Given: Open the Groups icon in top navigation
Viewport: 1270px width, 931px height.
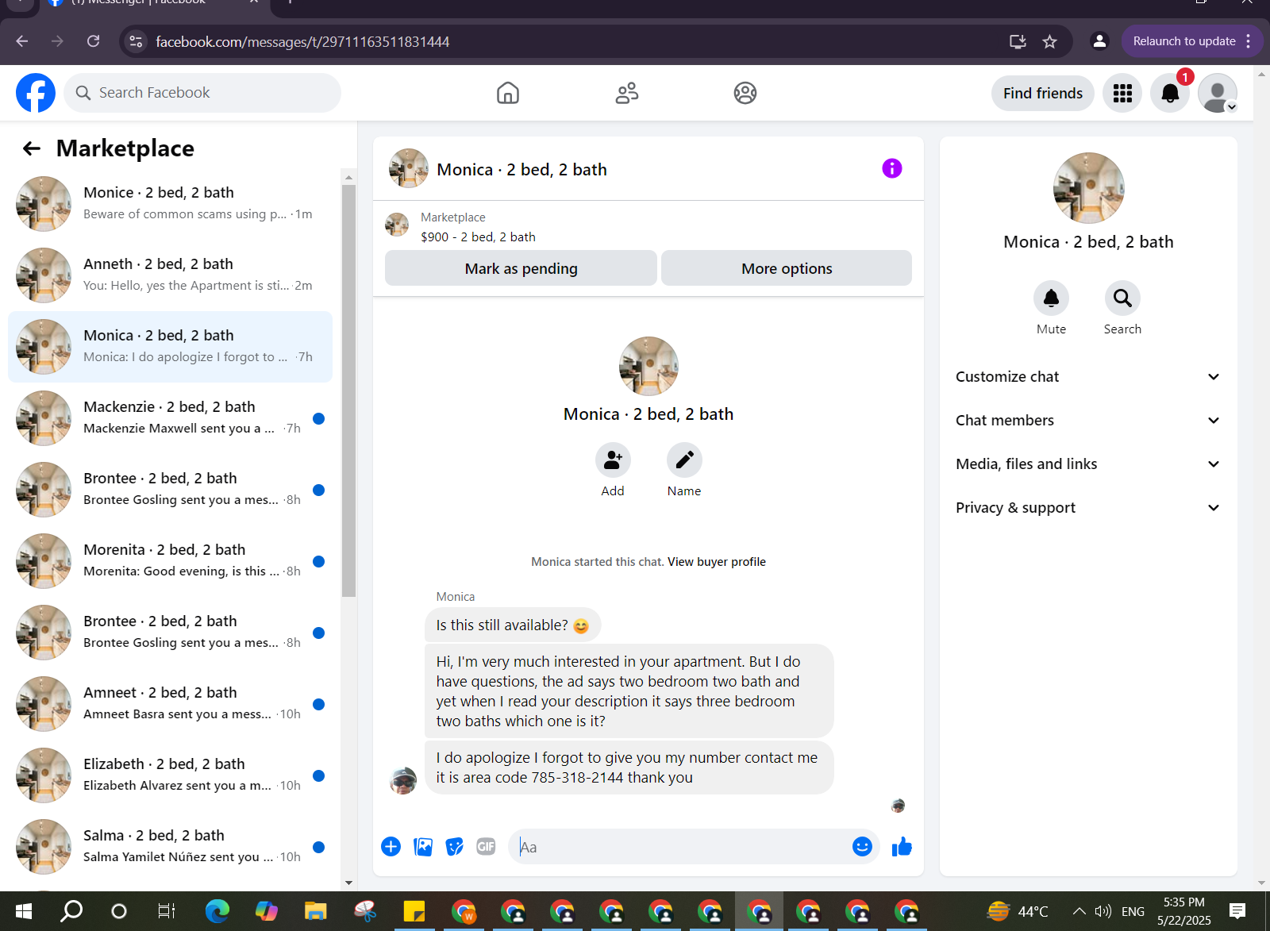Looking at the screenshot, I should click(745, 93).
